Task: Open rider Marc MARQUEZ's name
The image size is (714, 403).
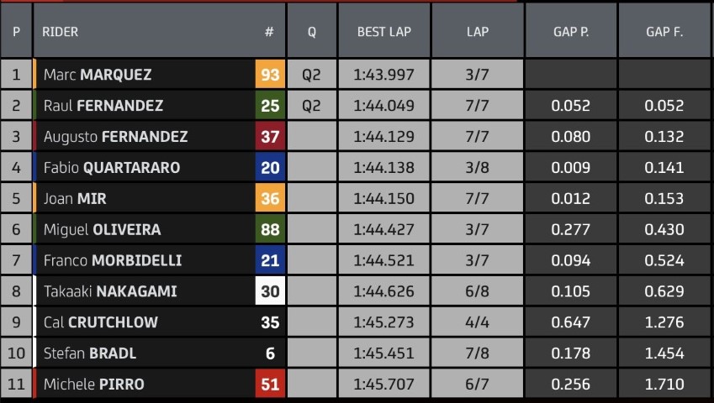Action: tap(98, 75)
